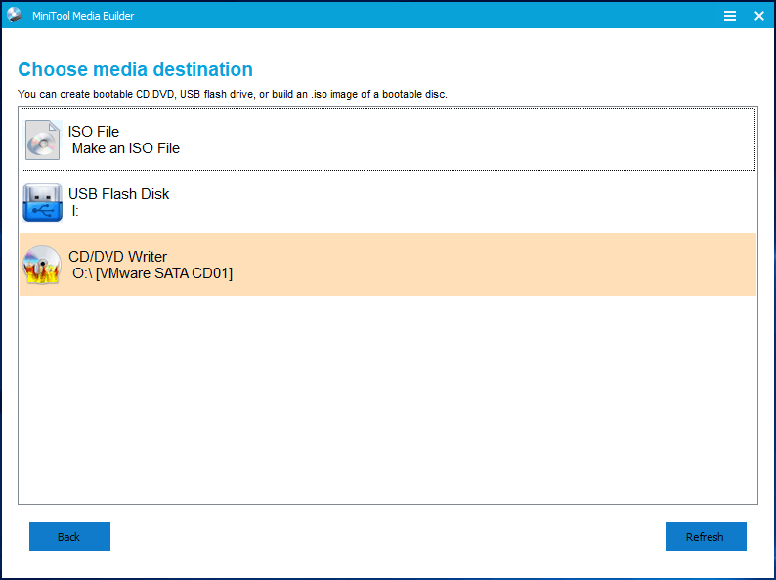Pick the "I:" drive letter entry
The width and height of the screenshot is (776, 580).
point(75,211)
